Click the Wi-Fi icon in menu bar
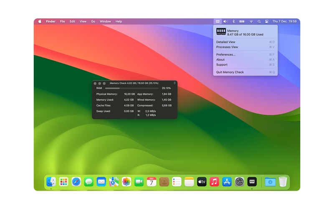Image resolution: width=334 pixels, height=209 pixels. pos(251,21)
